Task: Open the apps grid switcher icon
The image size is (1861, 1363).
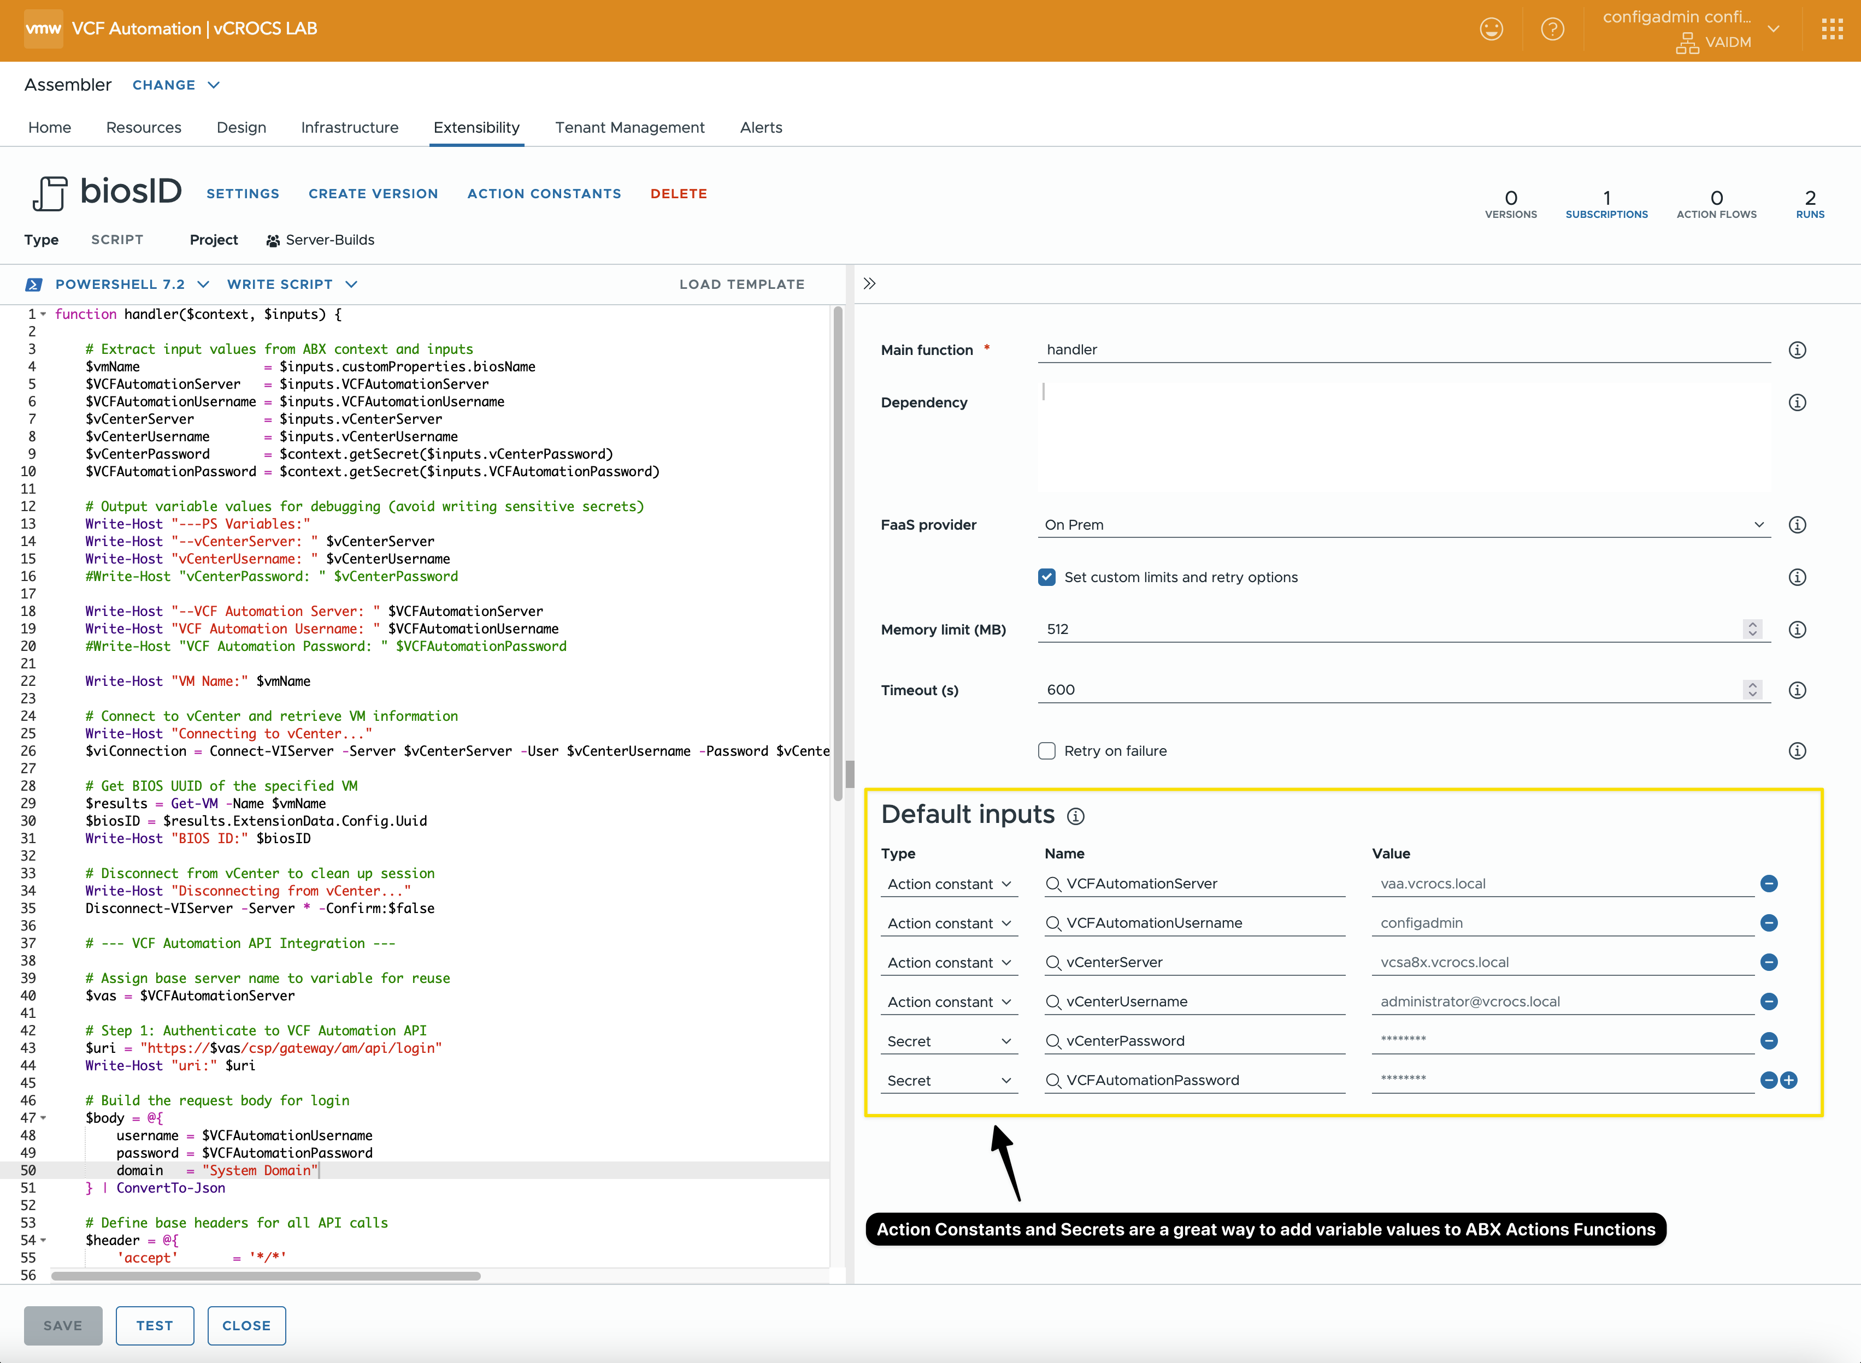Action: (1832, 29)
